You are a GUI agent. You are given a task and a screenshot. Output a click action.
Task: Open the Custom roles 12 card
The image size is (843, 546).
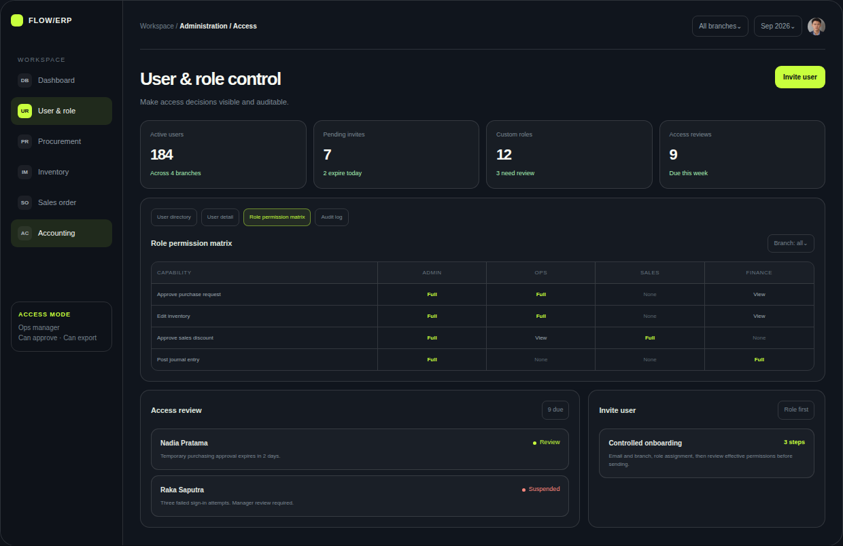click(x=569, y=154)
